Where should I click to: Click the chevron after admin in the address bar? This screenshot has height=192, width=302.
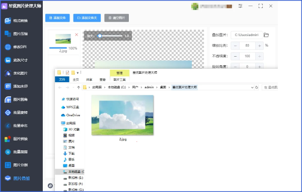click(157, 87)
